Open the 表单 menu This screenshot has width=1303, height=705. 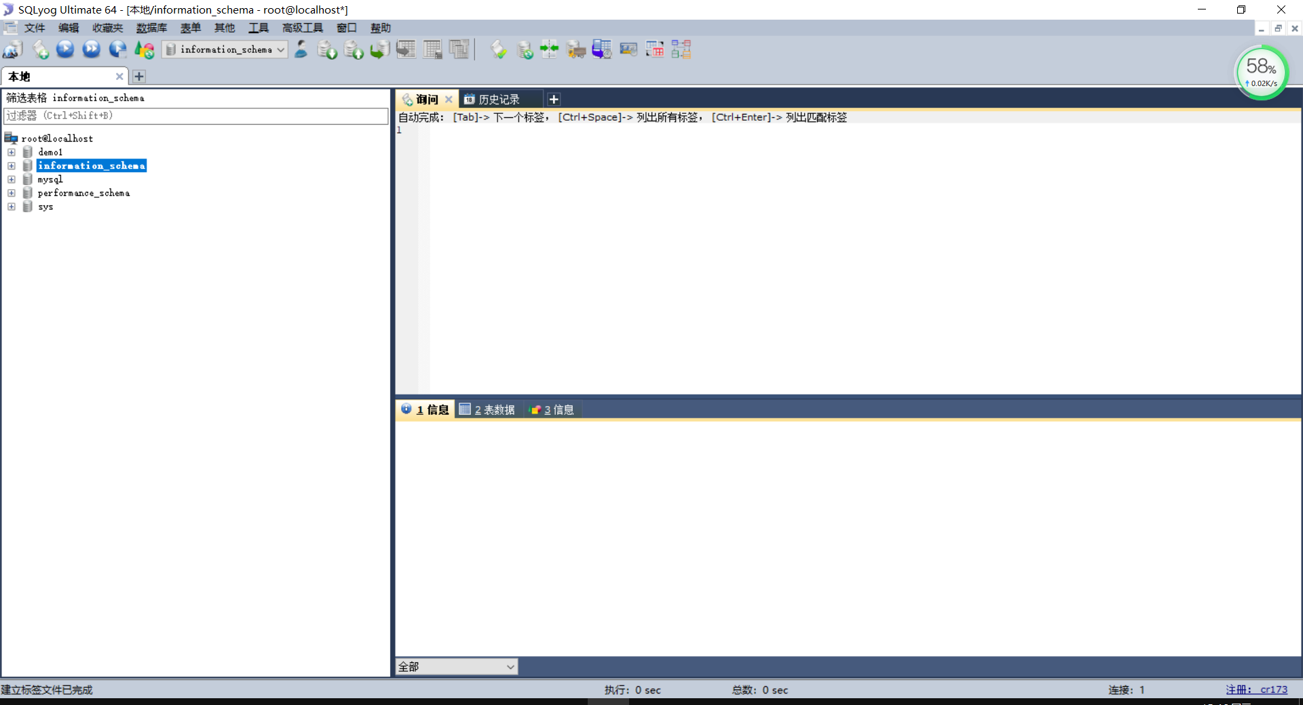191,28
